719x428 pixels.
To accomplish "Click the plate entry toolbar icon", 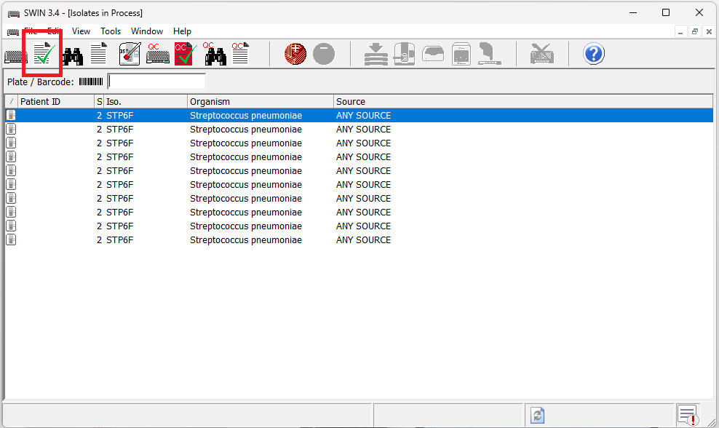I will [x=15, y=55].
